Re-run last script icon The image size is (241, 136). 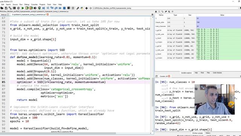pos(39,8)
